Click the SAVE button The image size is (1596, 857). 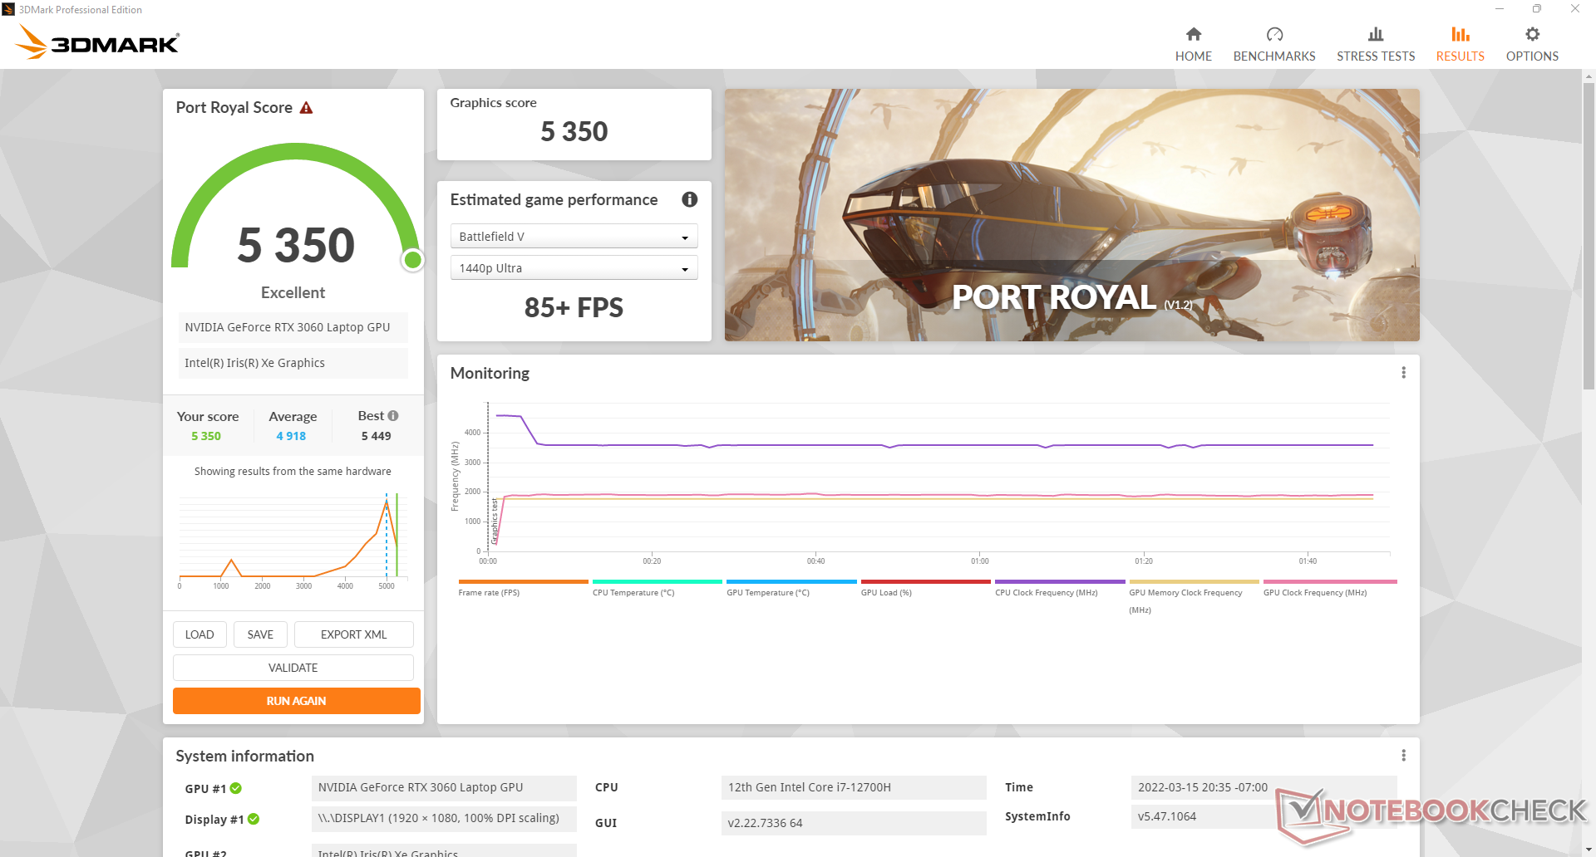260,634
